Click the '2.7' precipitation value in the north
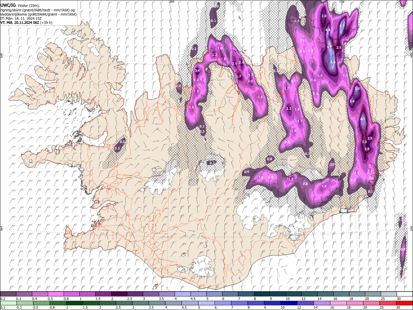Viewport: 413px width, 310px height. coord(239,77)
